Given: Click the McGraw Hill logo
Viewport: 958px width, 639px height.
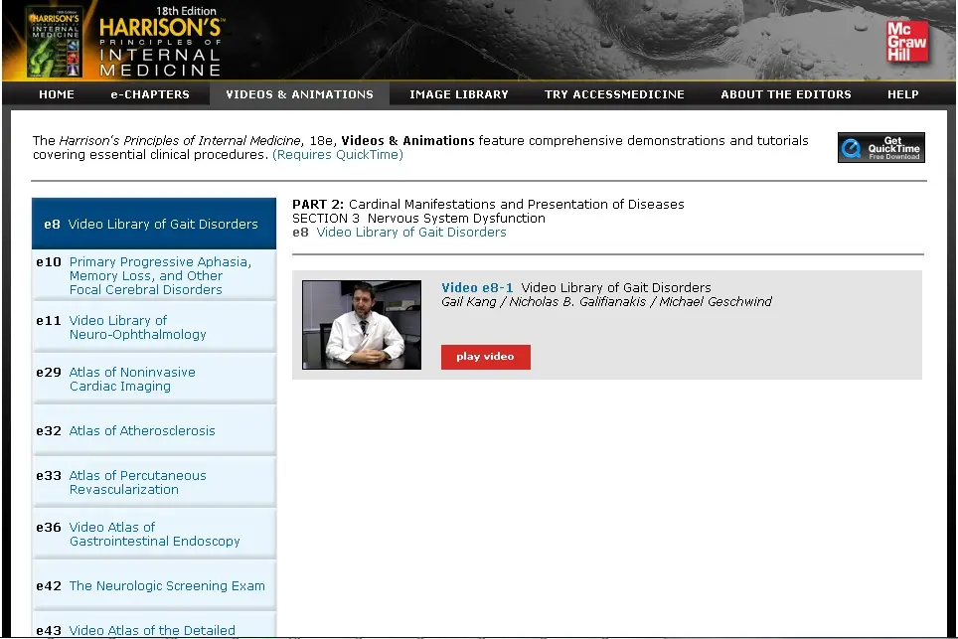Looking at the screenshot, I should [907, 42].
